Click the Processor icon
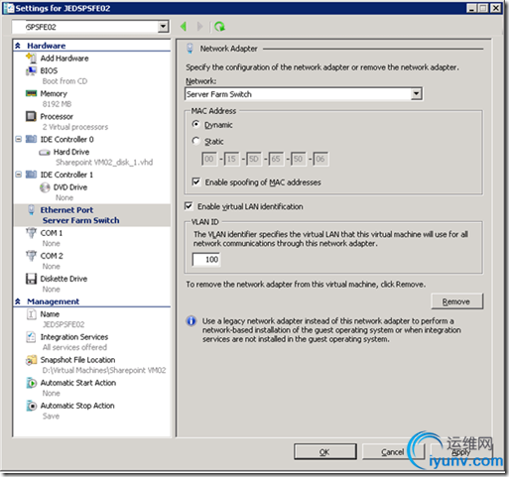The image size is (509, 477). 31,116
